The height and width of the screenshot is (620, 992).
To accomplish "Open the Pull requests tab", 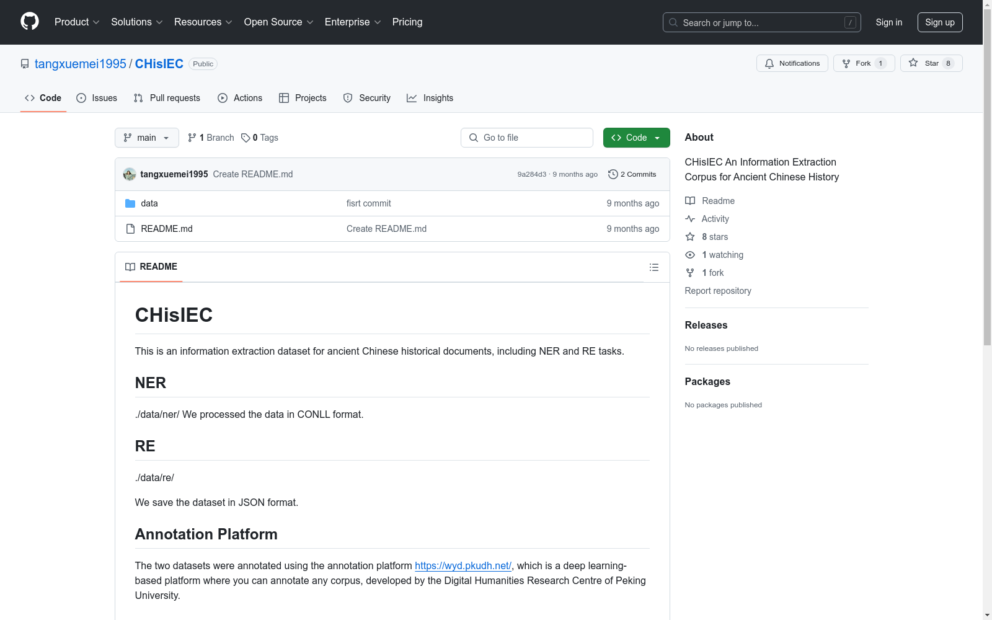I will 167,98.
